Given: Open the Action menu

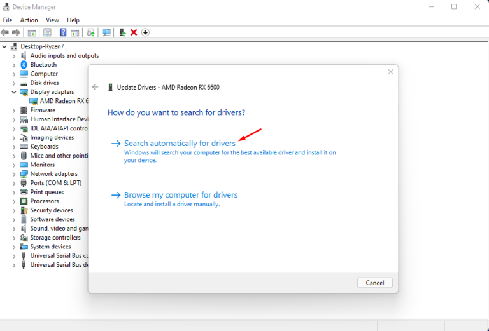Looking at the screenshot, I should [29, 20].
